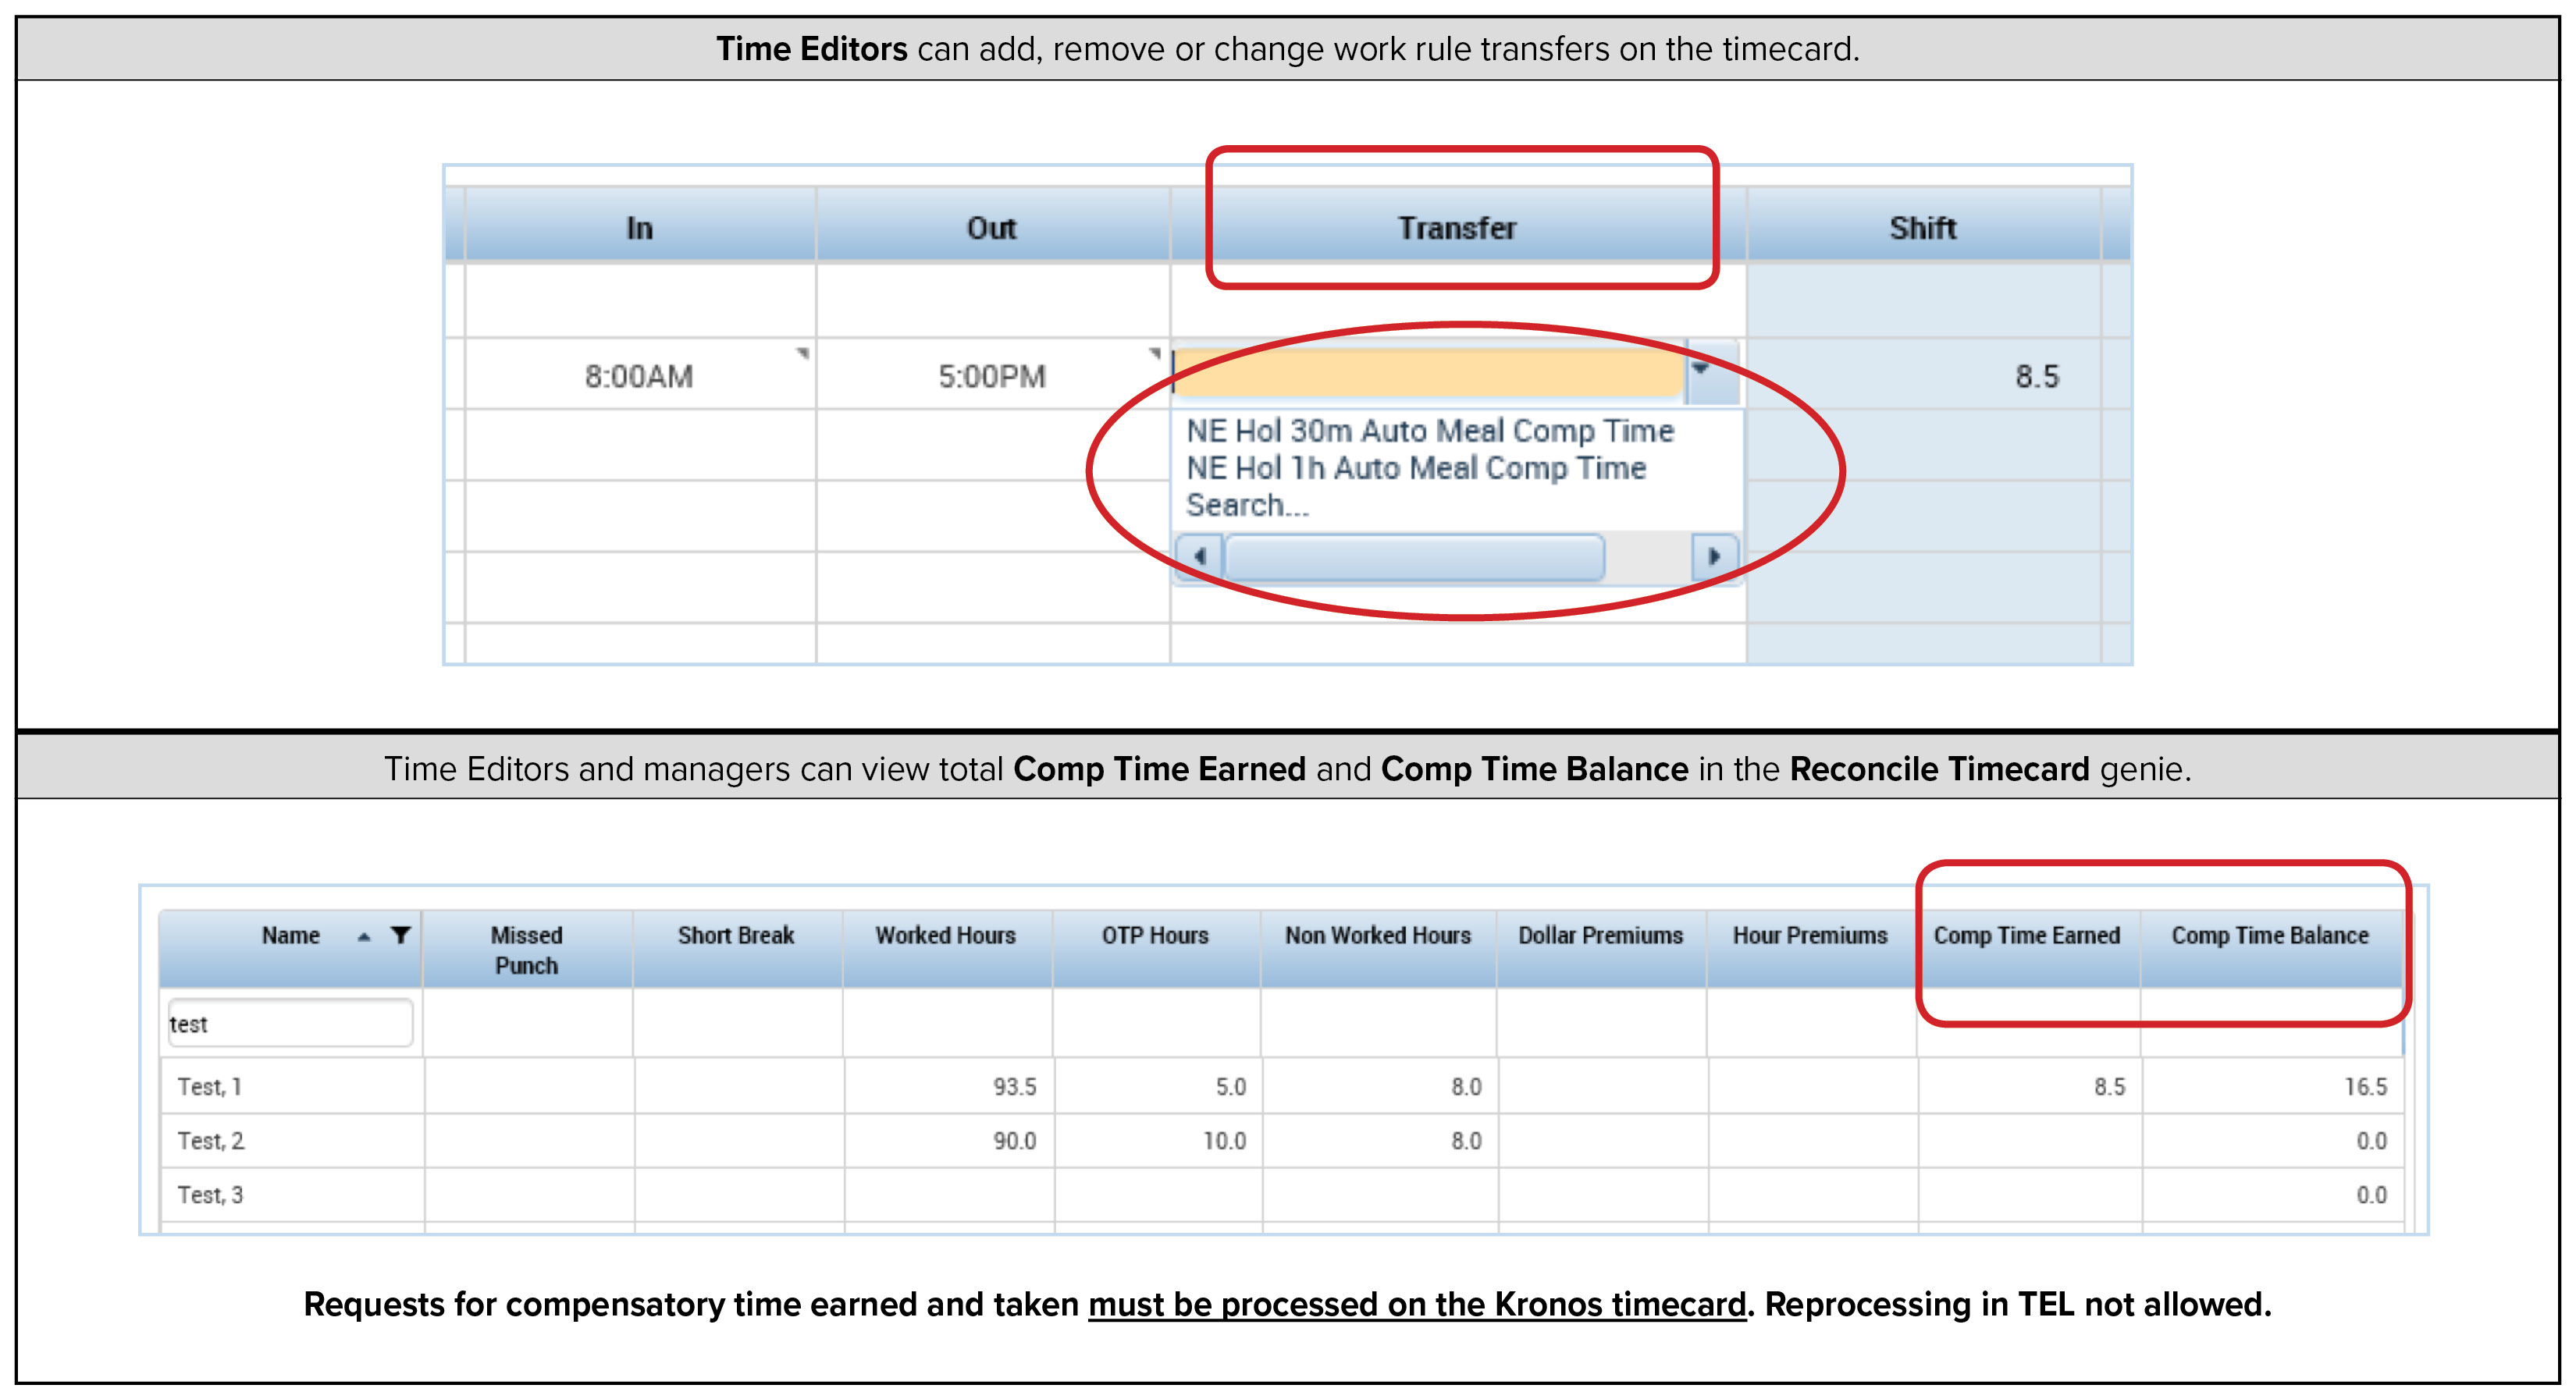The width and height of the screenshot is (2576, 1399).
Task: Click the Comp Time Earned column header
Action: tap(2026, 936)
